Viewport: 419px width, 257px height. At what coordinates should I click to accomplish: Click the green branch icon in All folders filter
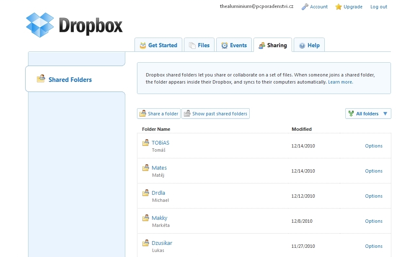tap(351, 114)
